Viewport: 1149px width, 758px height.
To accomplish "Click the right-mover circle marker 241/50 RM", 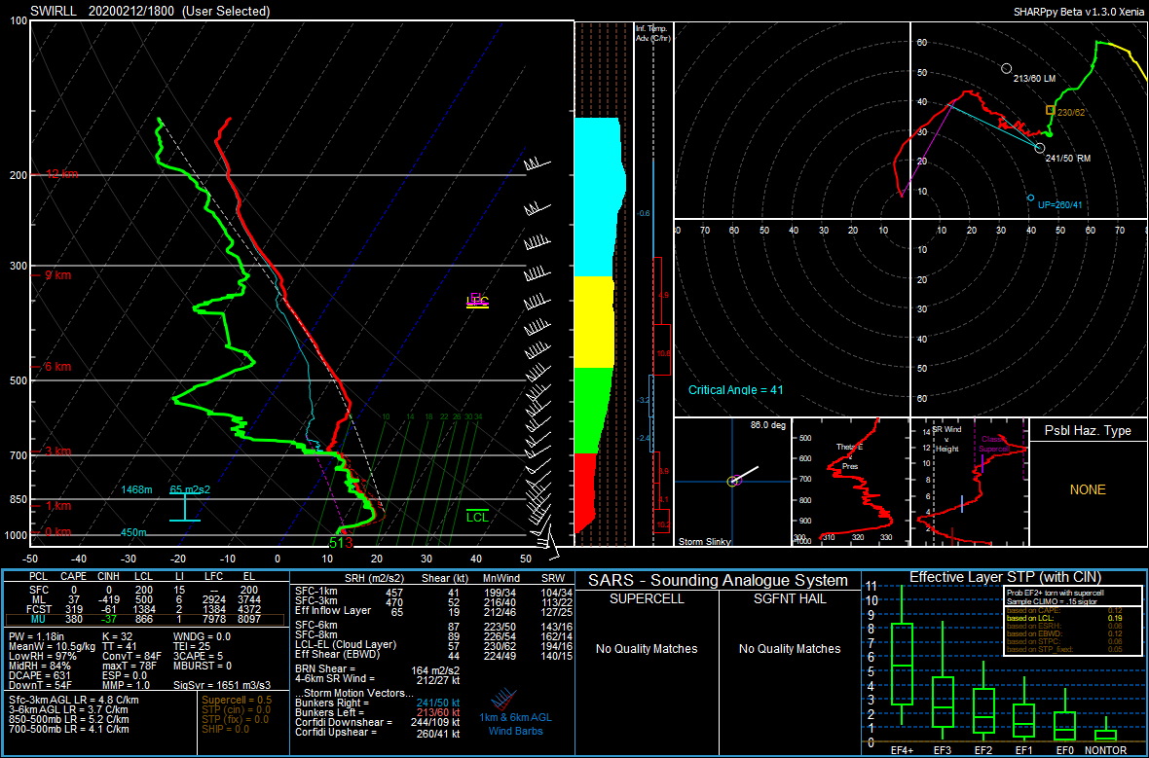I will pyautogui.click(x=1039, y=148).
